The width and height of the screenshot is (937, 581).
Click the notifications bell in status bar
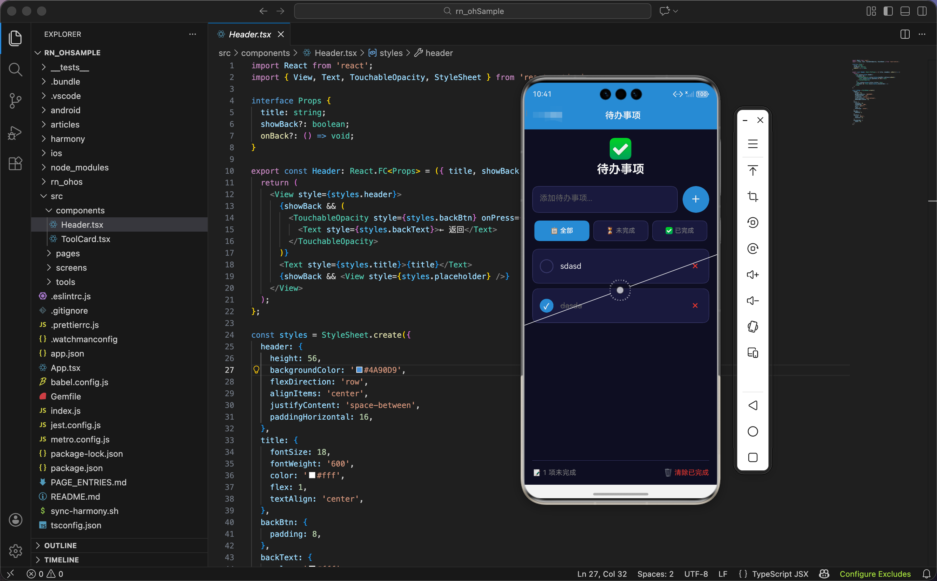pyautogui.click(x=926, y=574)
